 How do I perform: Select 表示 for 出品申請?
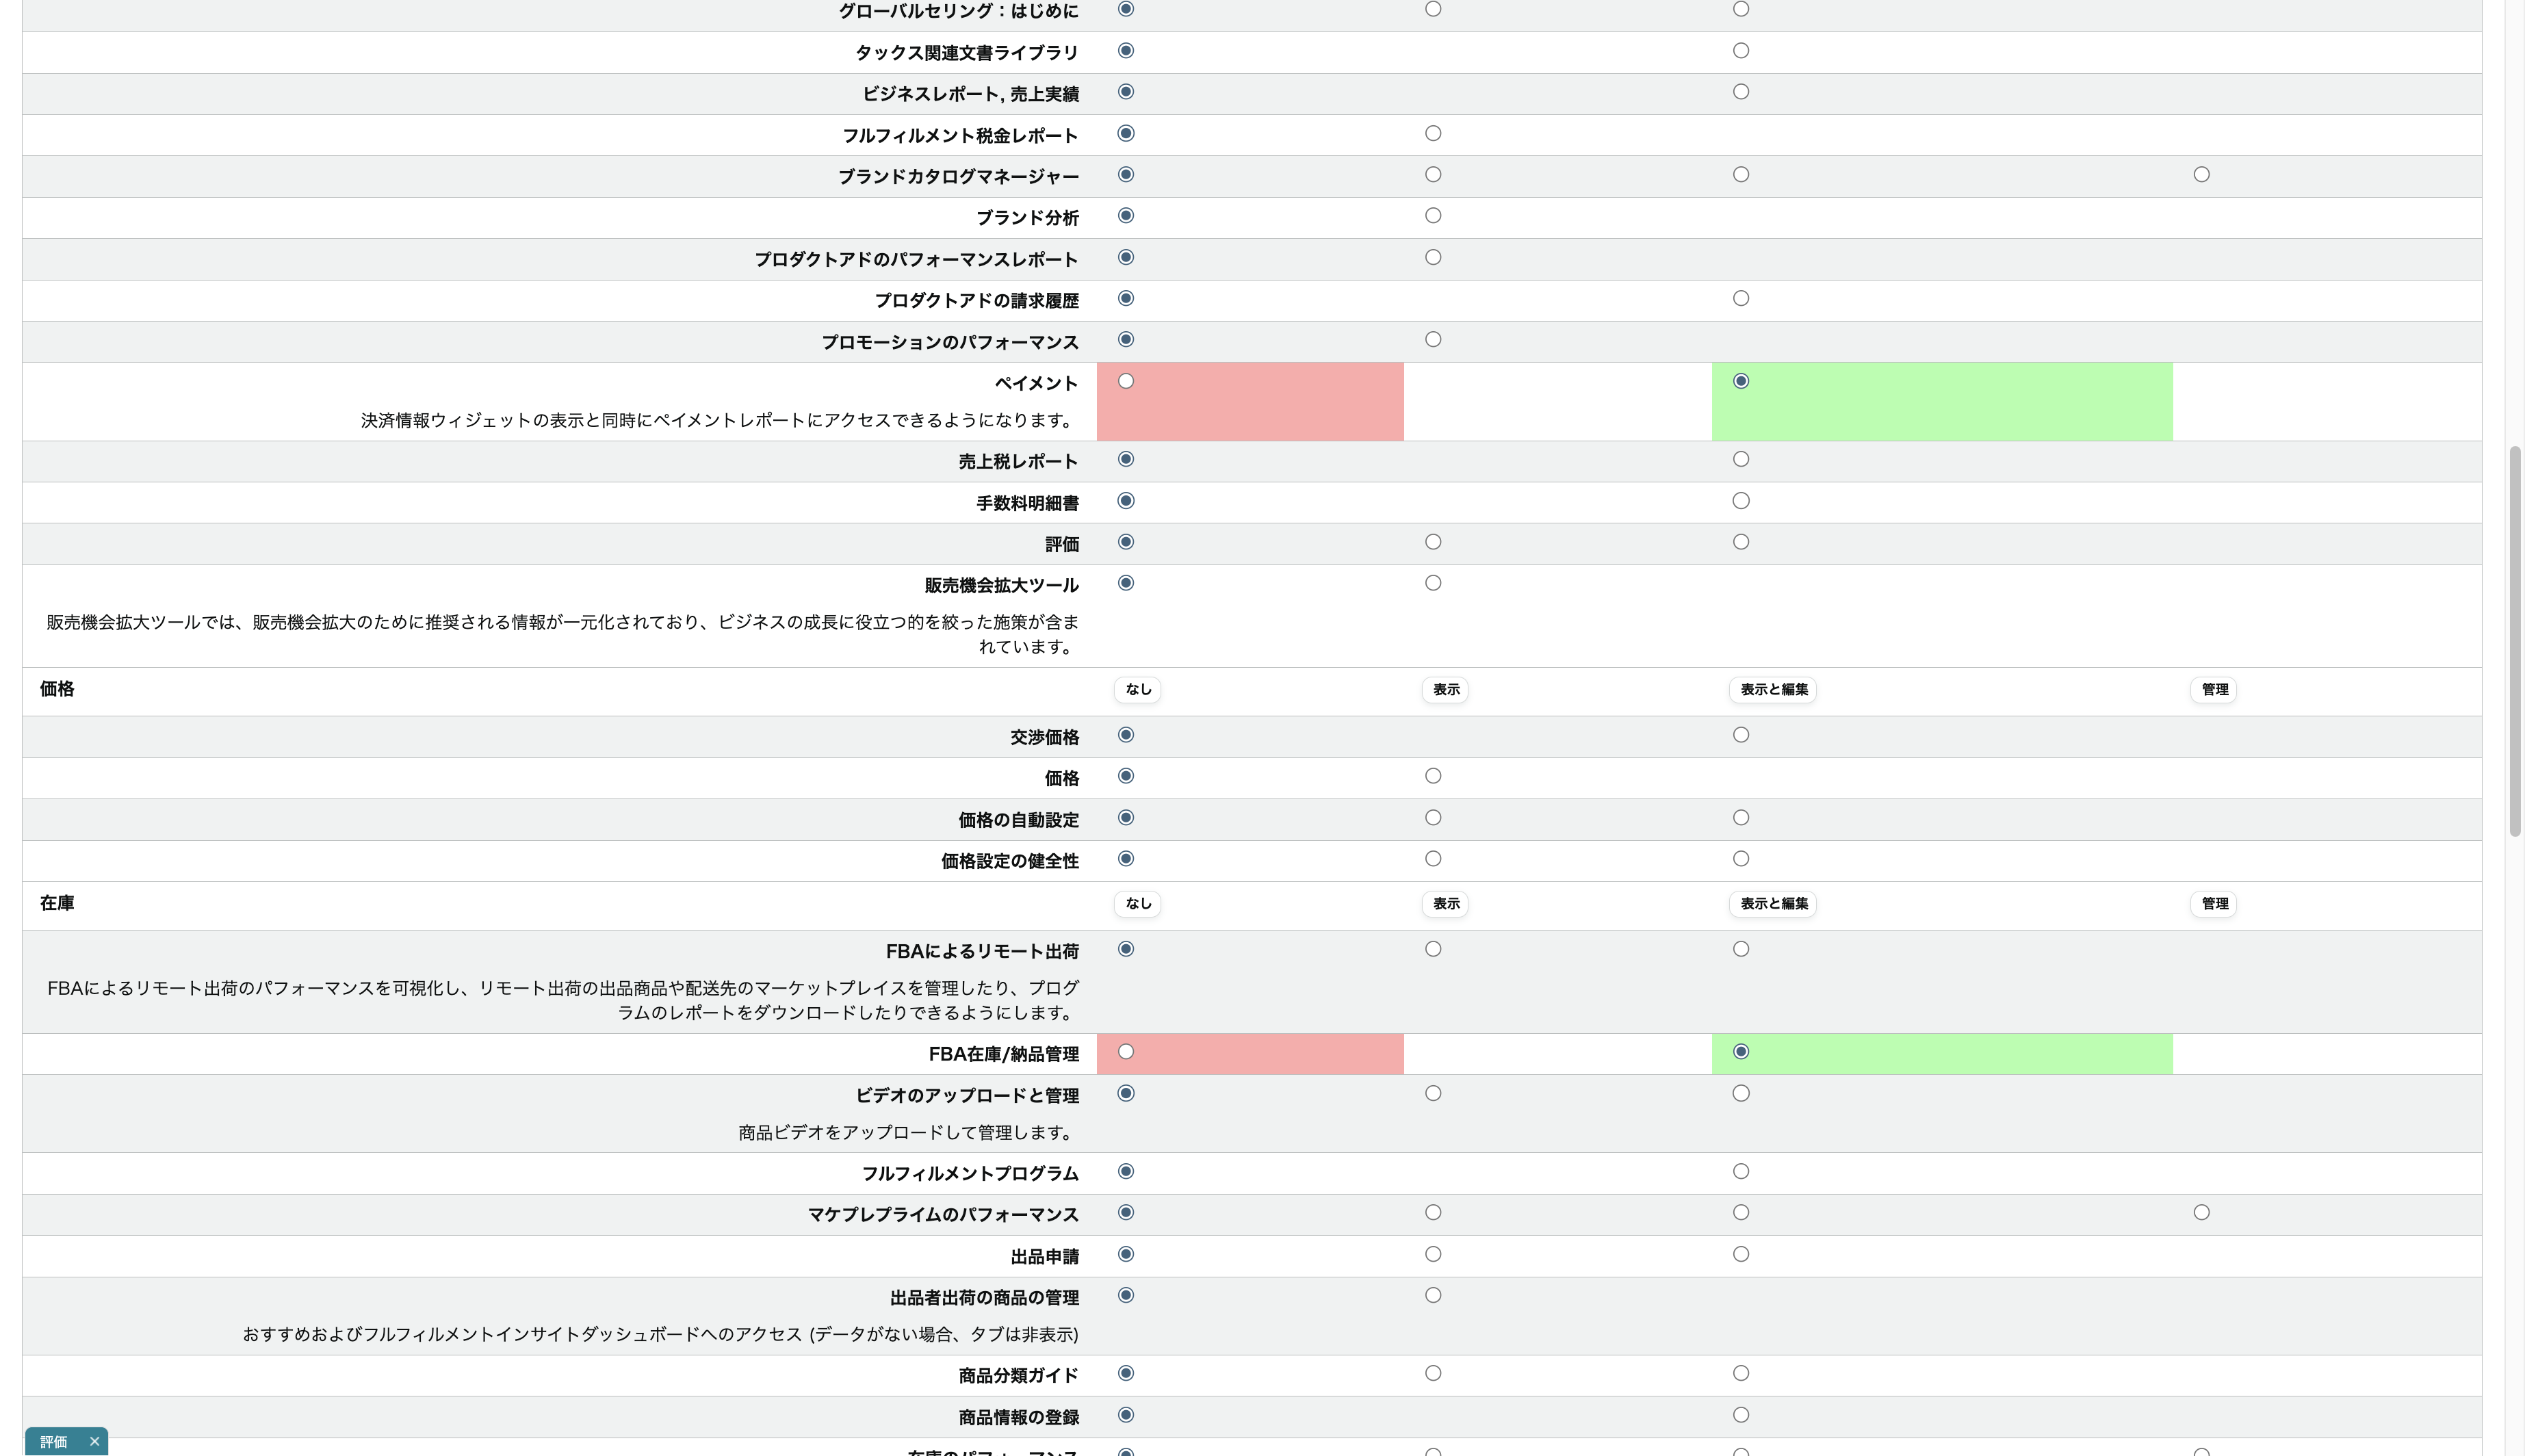[1433, 1255]
